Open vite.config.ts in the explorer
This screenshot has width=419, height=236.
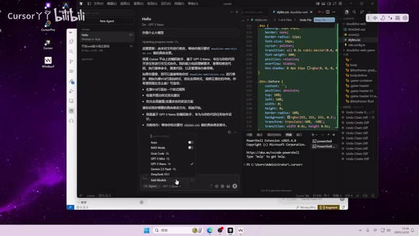click(356, 45)
